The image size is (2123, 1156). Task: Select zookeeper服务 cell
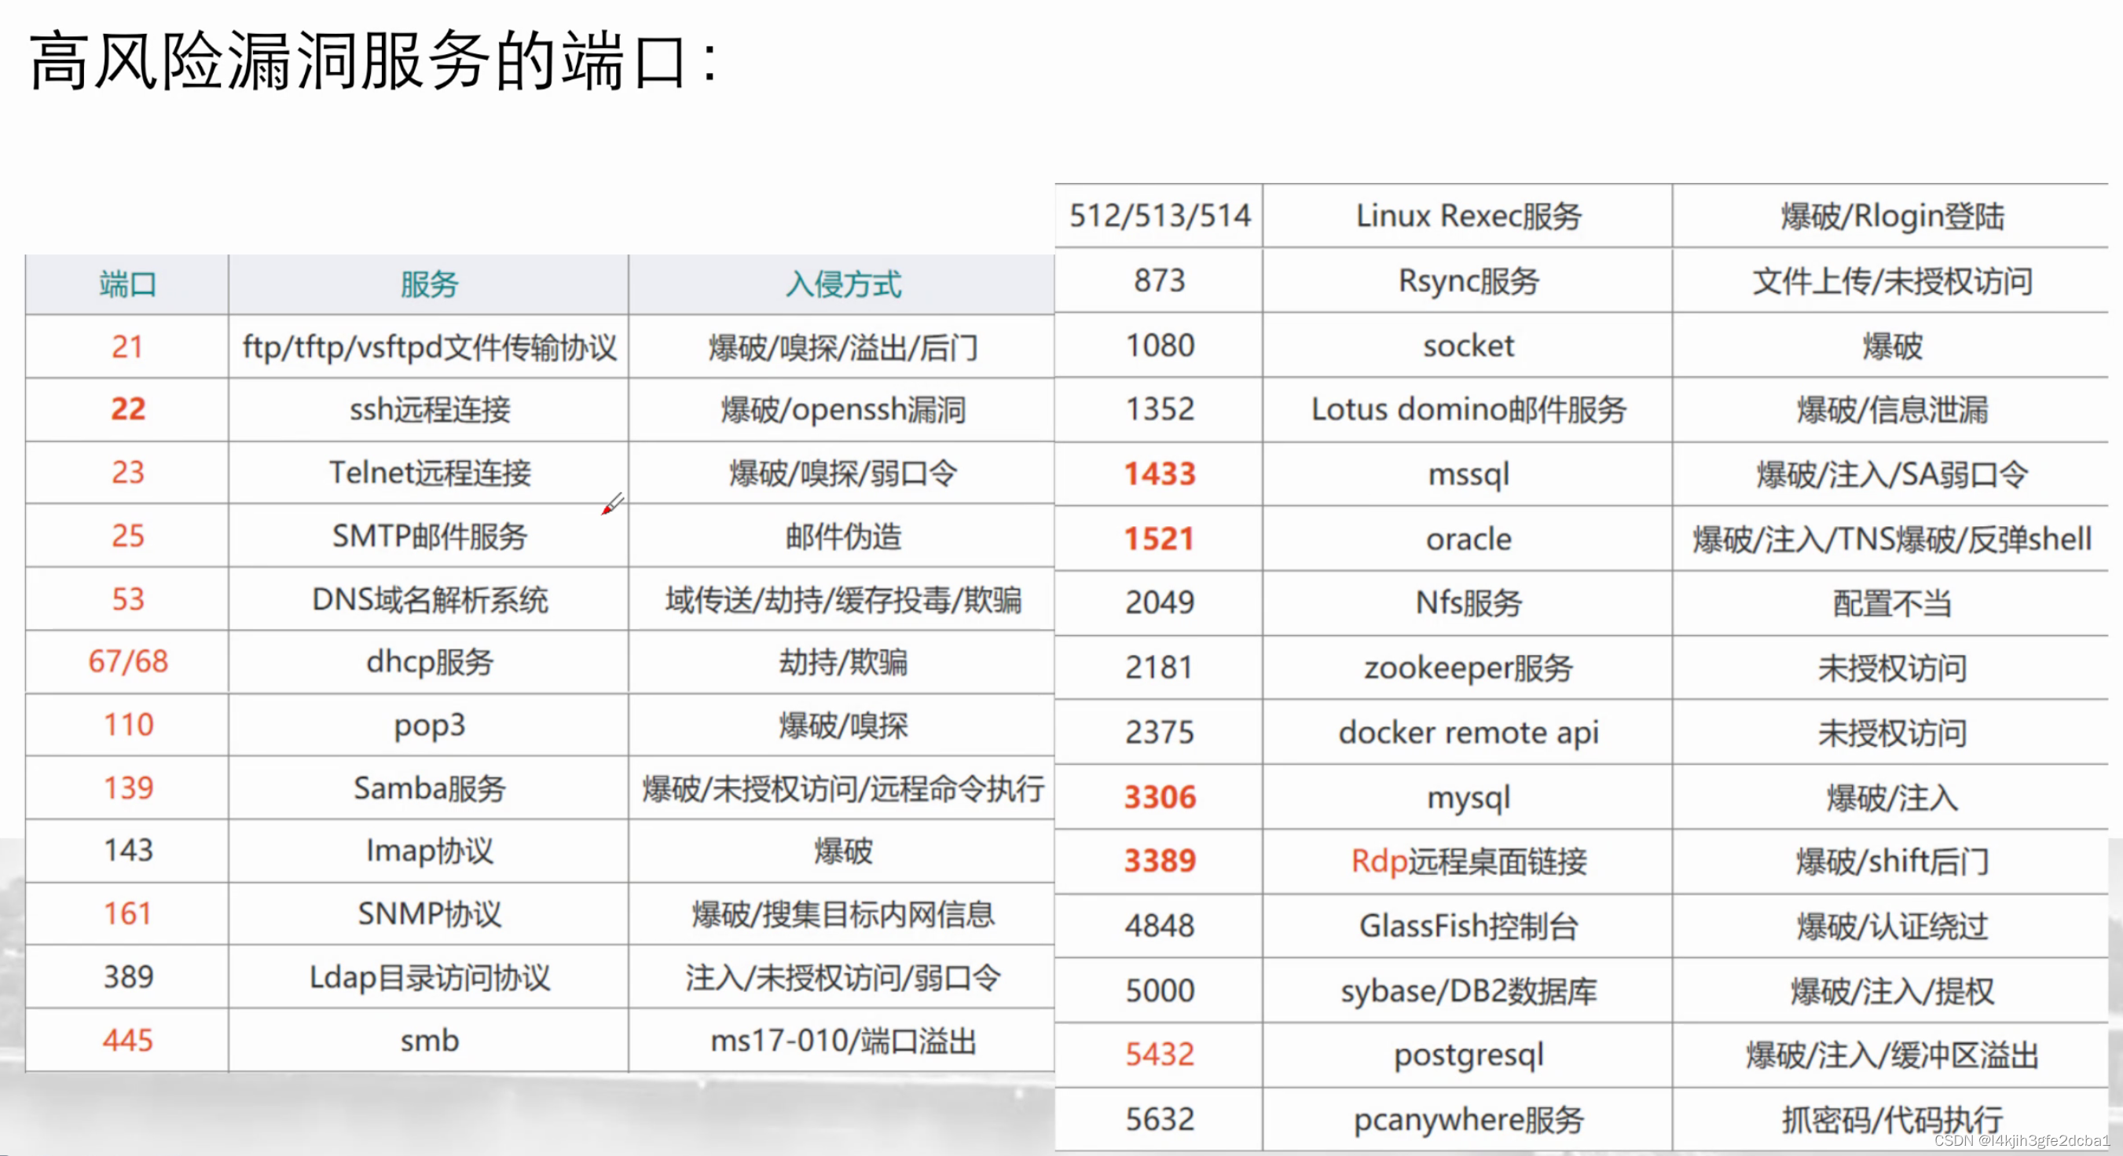(1468, 668)
